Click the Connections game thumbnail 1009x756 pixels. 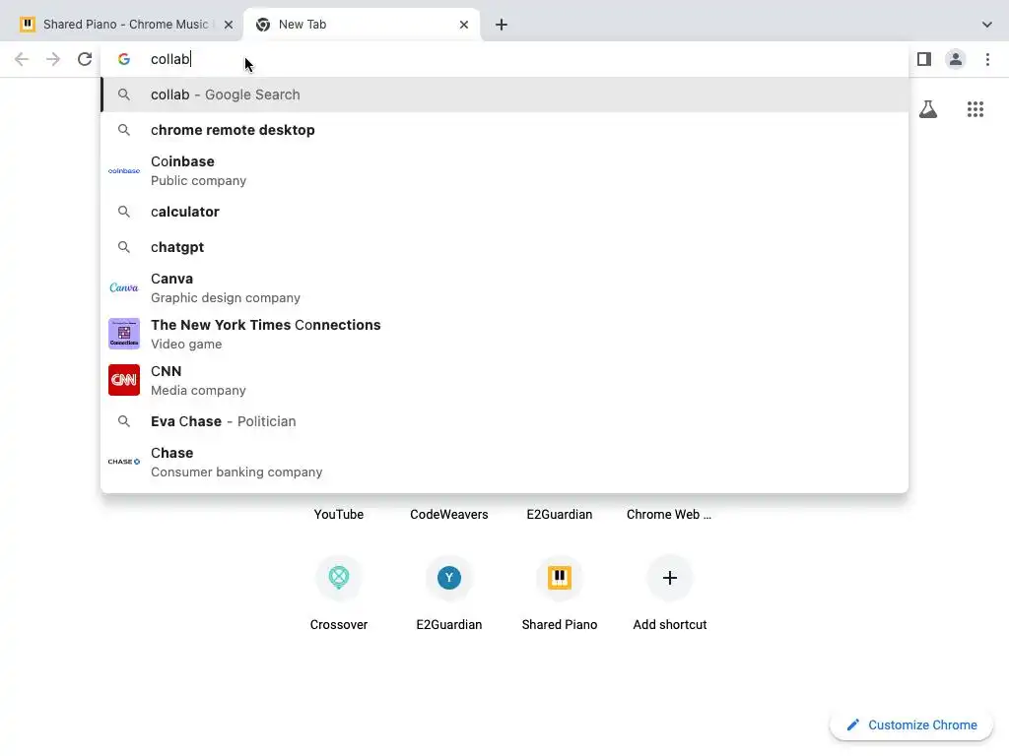click(x=124, y=334)
